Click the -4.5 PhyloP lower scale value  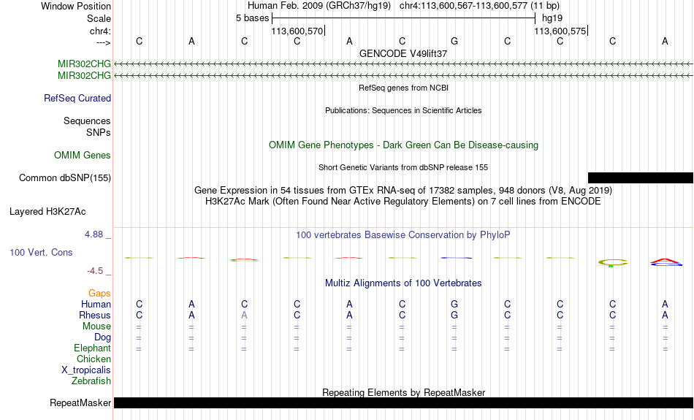[95, 271]
